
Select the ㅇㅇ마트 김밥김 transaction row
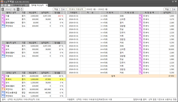coord(121,39)
